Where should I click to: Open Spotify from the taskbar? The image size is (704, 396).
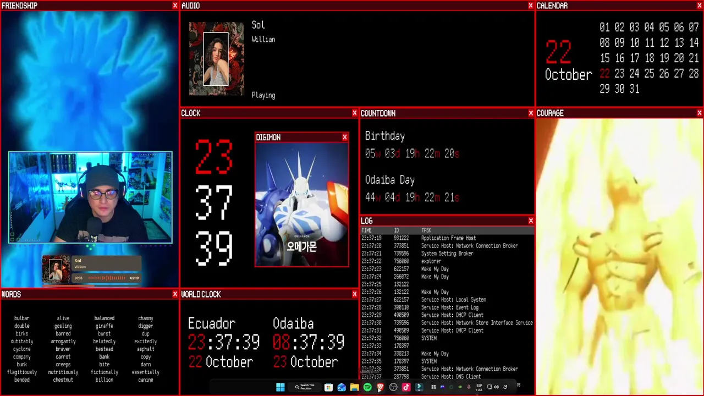[x=367, y=387]
